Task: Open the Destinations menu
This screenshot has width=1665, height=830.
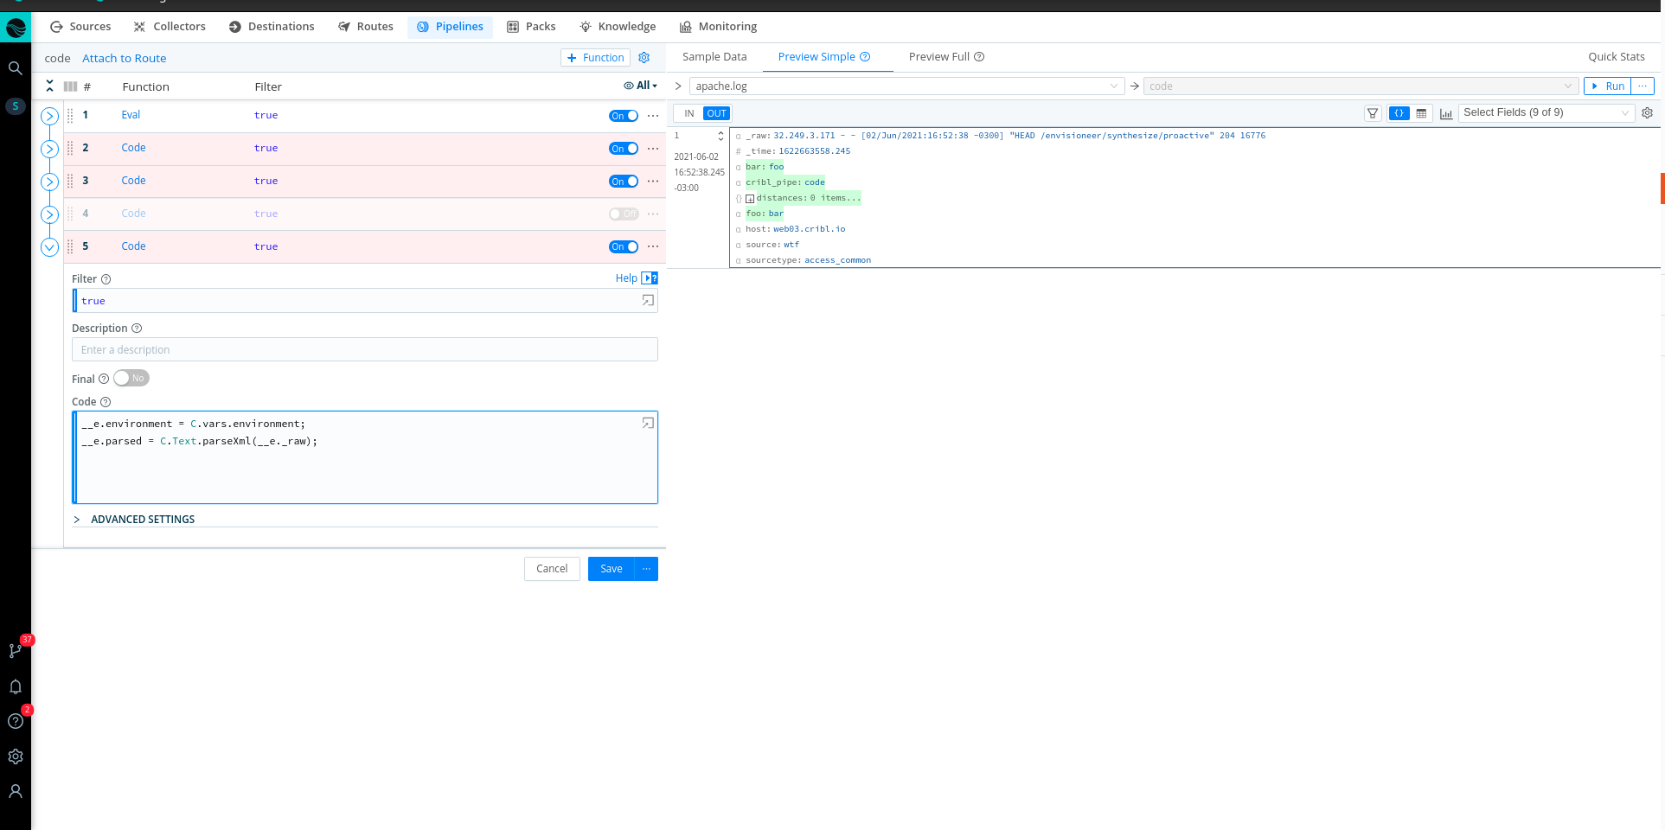Action: [x=272, y=27]
